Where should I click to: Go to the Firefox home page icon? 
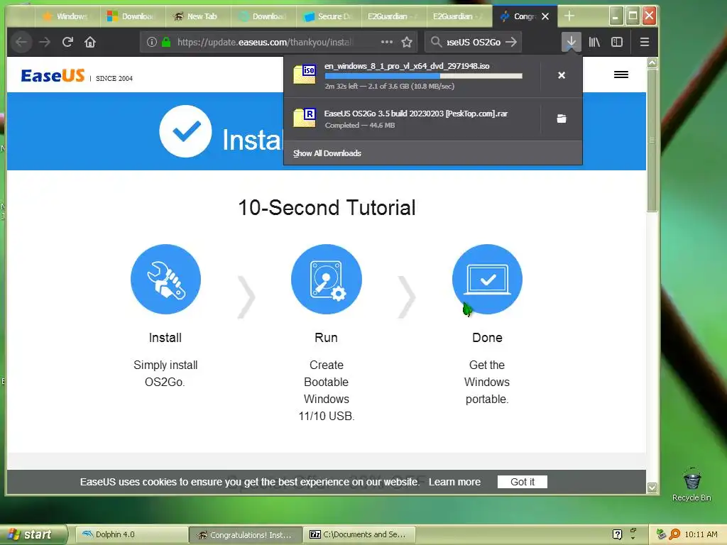90,42
